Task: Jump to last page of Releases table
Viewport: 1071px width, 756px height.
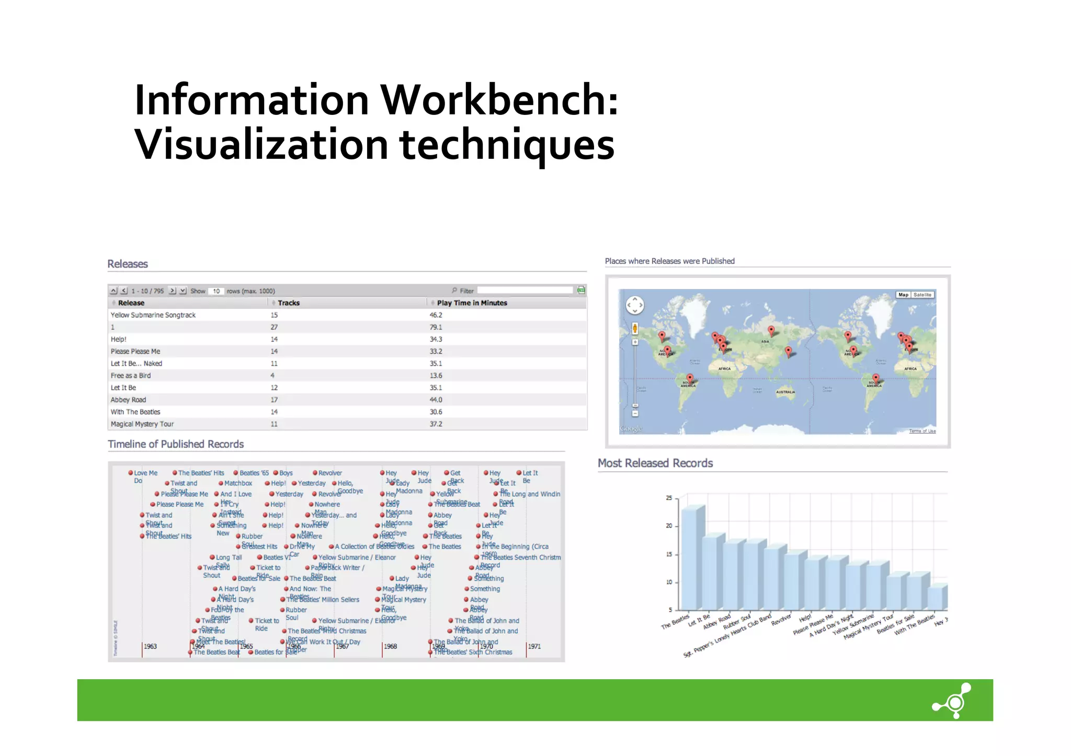Action: [x=183, y=290]
